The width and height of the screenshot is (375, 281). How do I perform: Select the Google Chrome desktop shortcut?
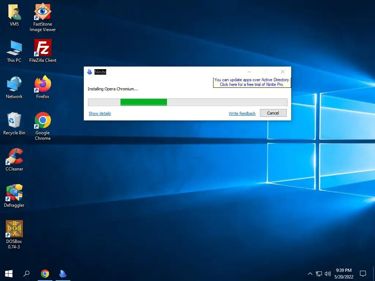(x=43, y=126)
